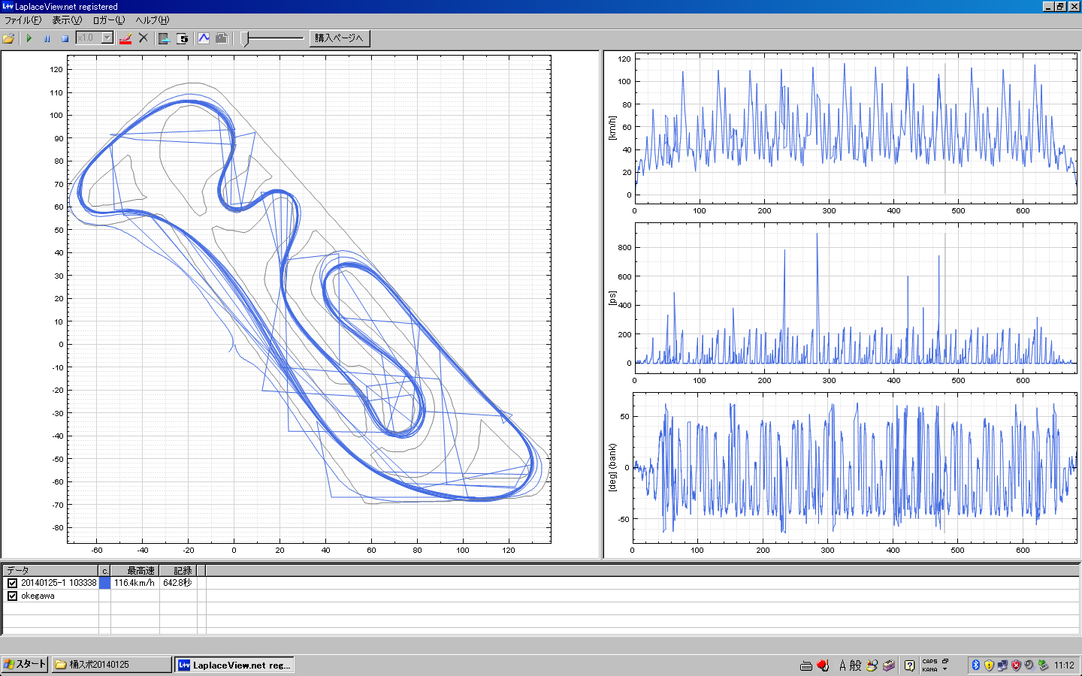The image size is (1082, 676).
Task: Click the Bluetooth icon in system tray
Action: tap(975, 665)
